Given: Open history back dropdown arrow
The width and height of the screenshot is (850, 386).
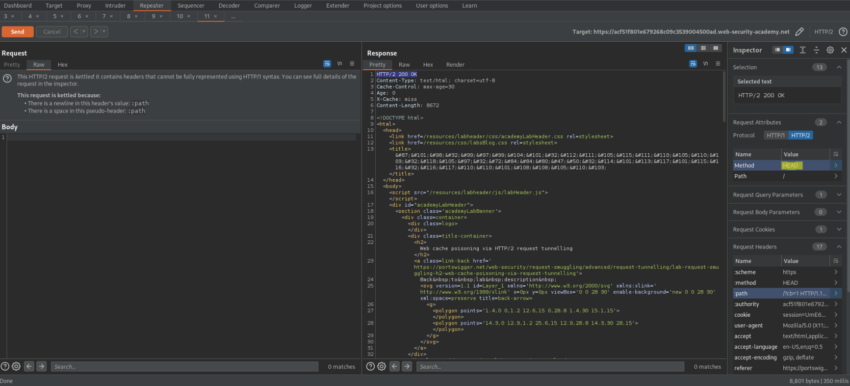Looking at the screenshot, I should pyautogui.click(x=84, y=32).
